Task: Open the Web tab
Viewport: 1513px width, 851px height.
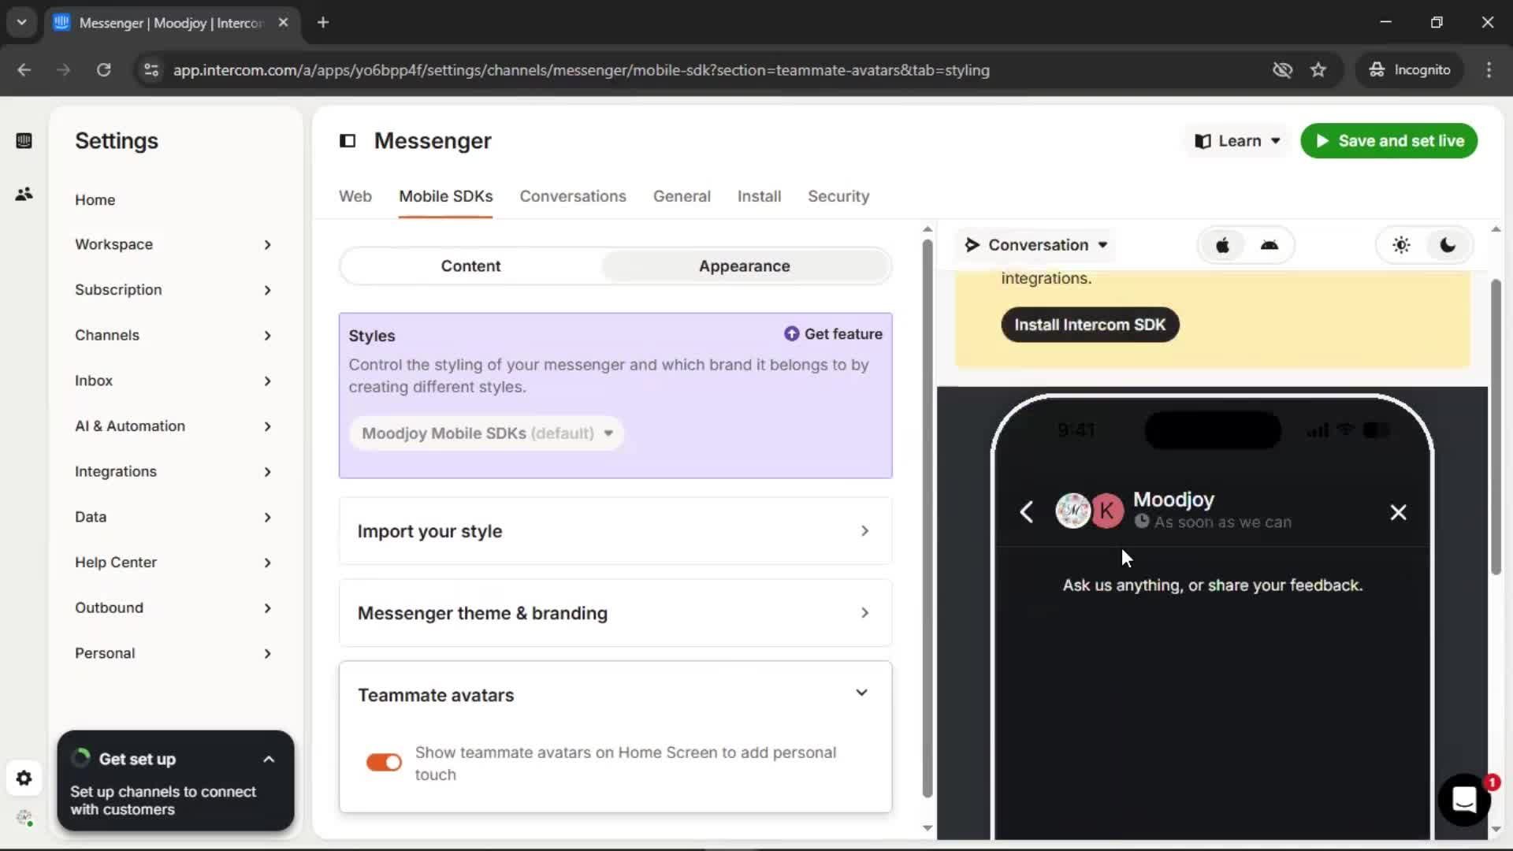Action: 355,196
